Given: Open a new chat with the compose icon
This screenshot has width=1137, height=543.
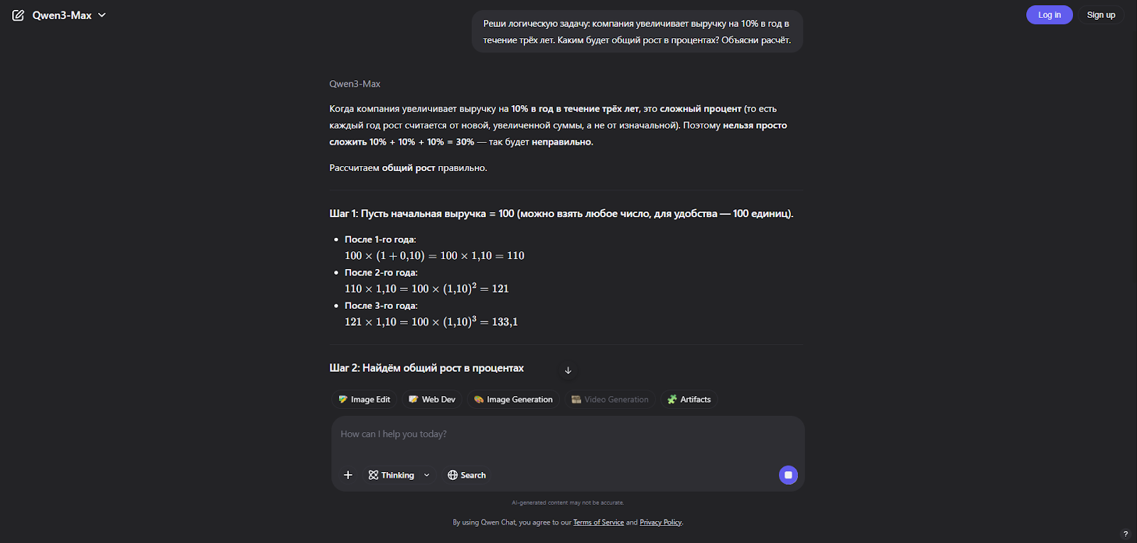Looking at the screenshot, I should (18, 14).
